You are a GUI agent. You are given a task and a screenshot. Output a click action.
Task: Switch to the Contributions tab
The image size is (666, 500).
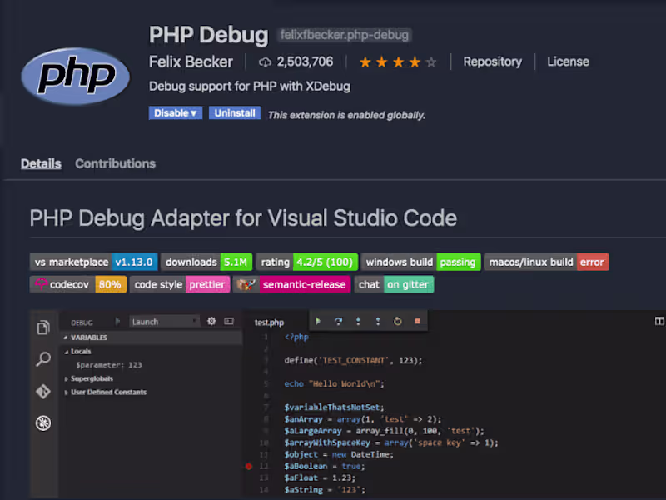(x=115, y=163)
